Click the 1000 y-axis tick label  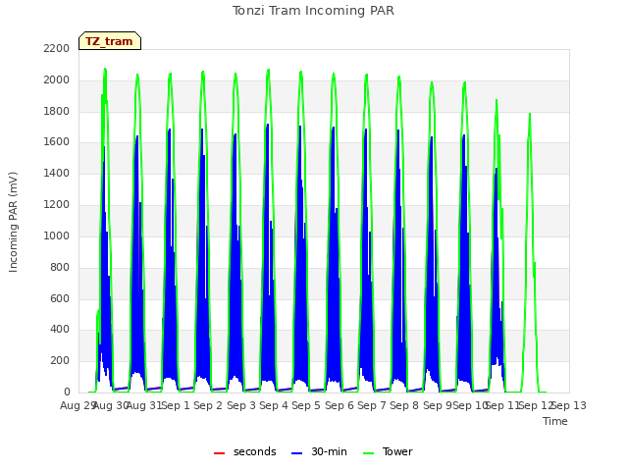tap(57, 235)
